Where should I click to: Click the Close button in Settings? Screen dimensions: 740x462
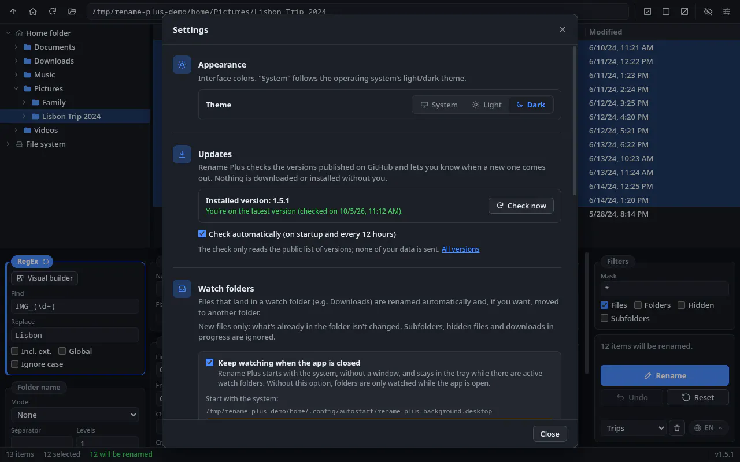click(550, 434)
